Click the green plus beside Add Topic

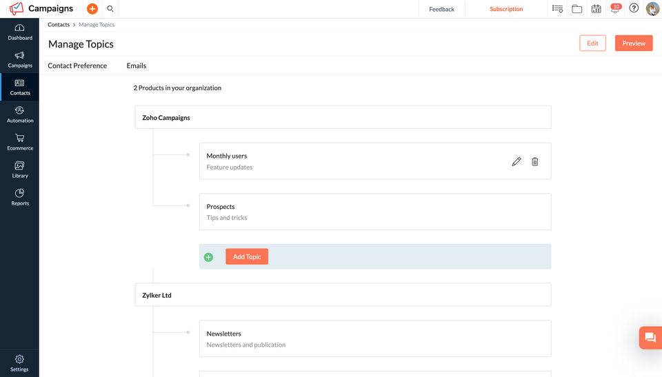click(x=209, y=257)
